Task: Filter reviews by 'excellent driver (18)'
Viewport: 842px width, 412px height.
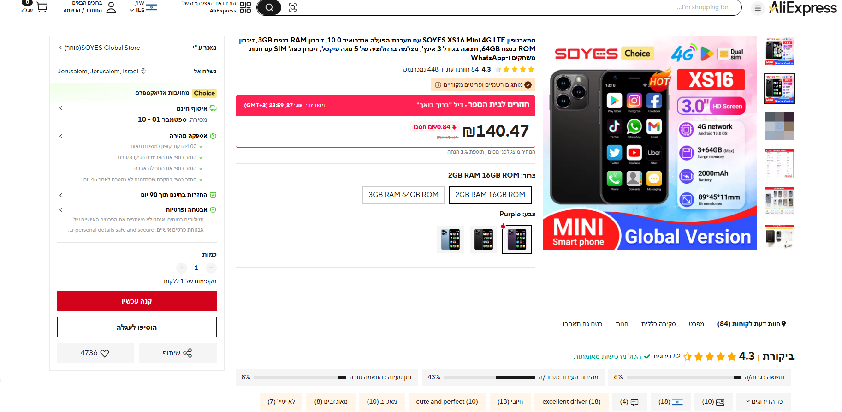Action: point(571,402)
